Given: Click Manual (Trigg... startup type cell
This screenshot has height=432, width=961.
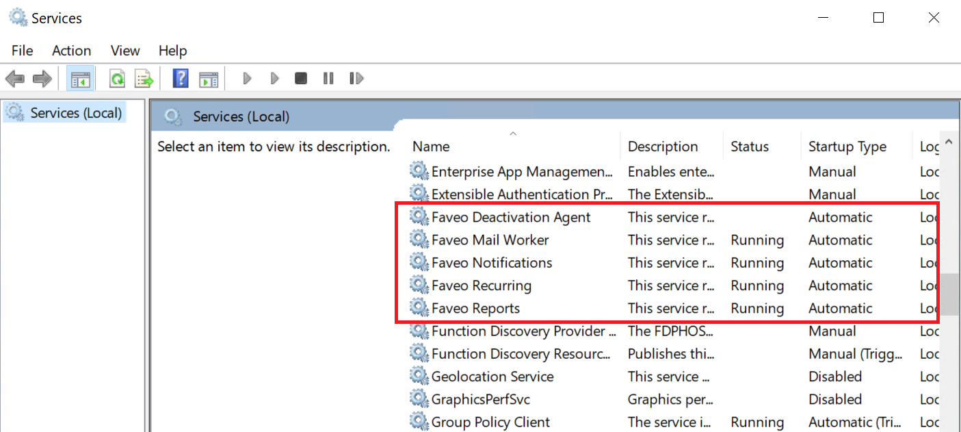Looking at the screenshot, I should 856,353.
